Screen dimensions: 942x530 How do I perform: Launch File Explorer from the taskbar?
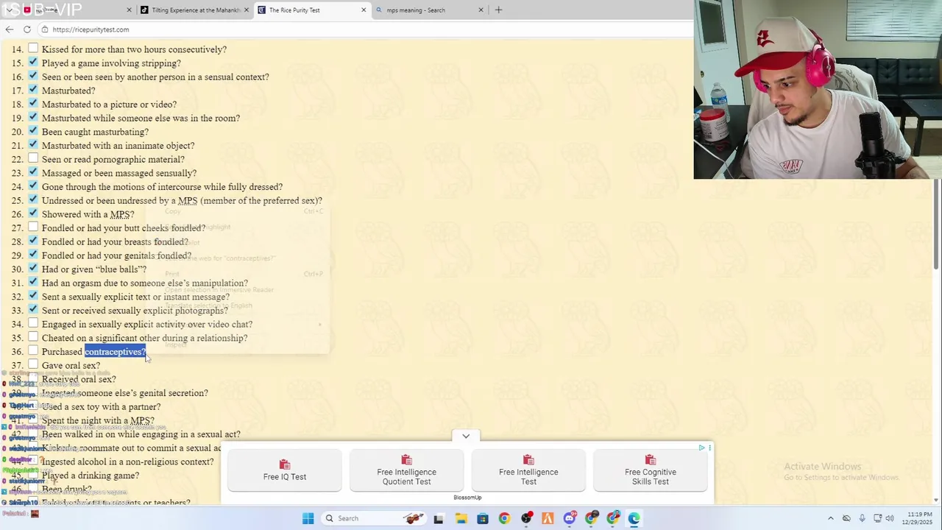coord(461,518)
